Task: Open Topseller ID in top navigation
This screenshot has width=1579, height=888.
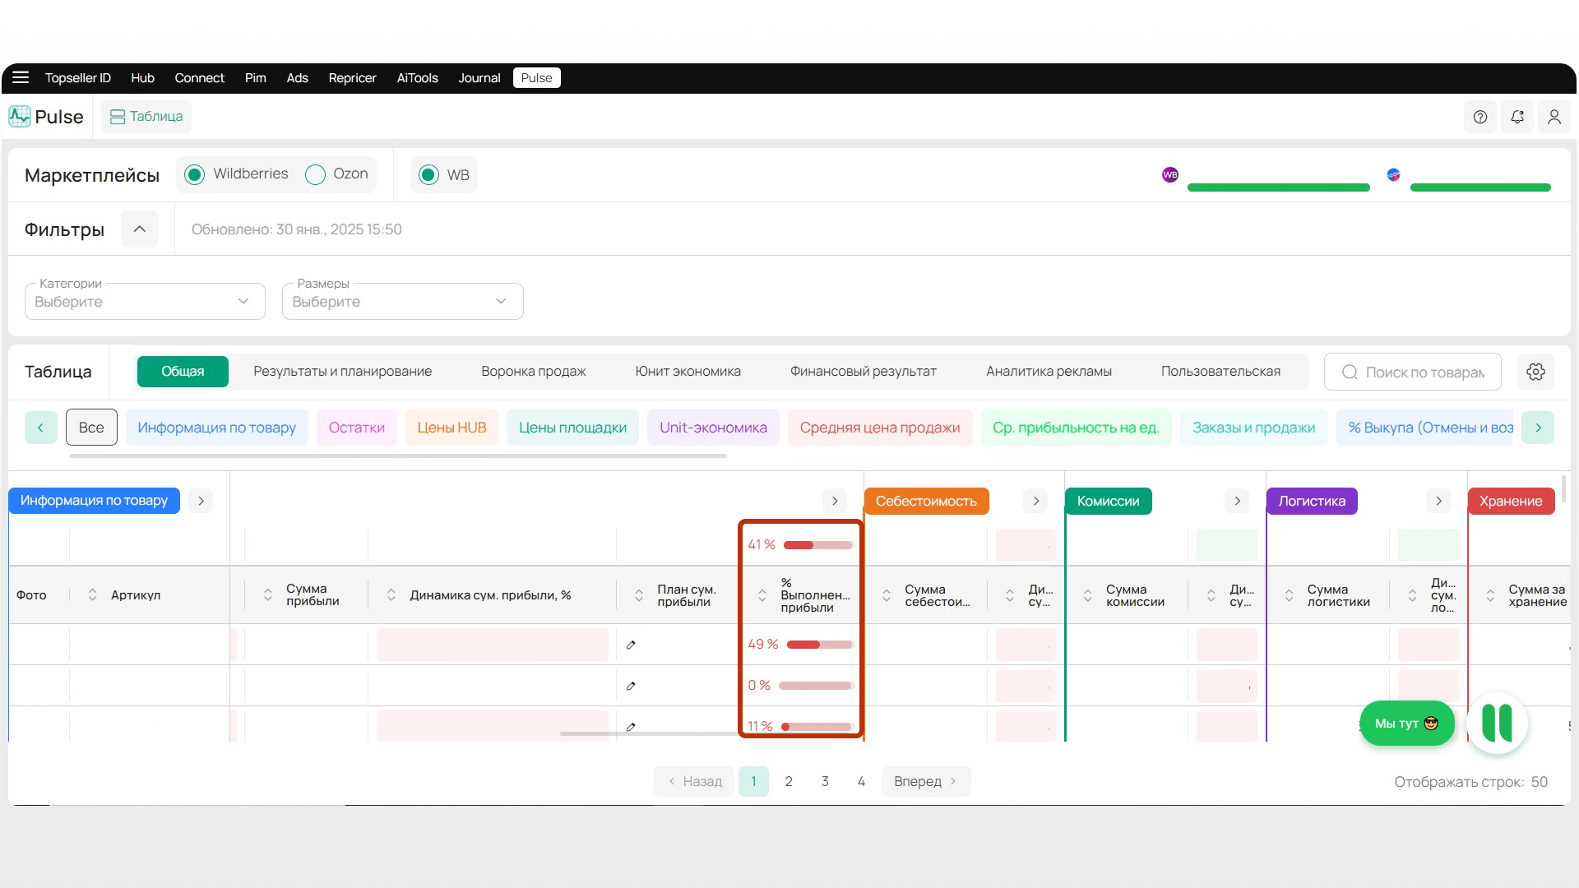Action: pyautogui.click(x=77, y=78)
